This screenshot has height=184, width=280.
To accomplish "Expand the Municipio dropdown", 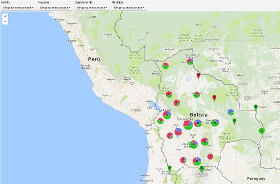I will tap(129, 7).
